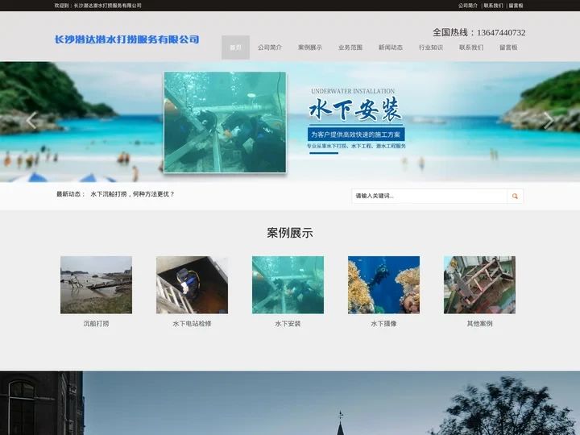The image size is (580, 435).
Task: Click the 其他案例 caption link
Action: click(479, 324)
